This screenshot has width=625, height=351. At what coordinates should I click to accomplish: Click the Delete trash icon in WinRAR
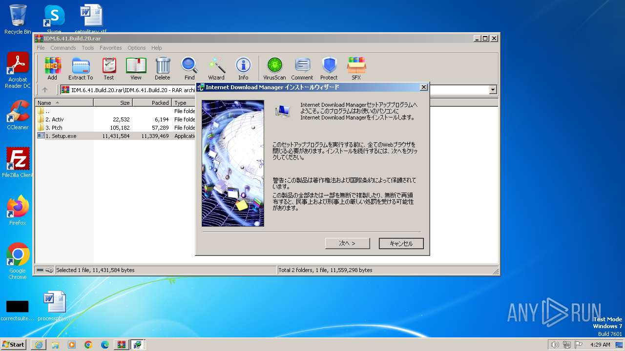(x=163, y=69)
